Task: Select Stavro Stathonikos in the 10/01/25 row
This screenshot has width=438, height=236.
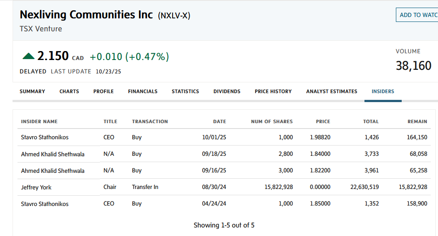Action: point(45,137)
